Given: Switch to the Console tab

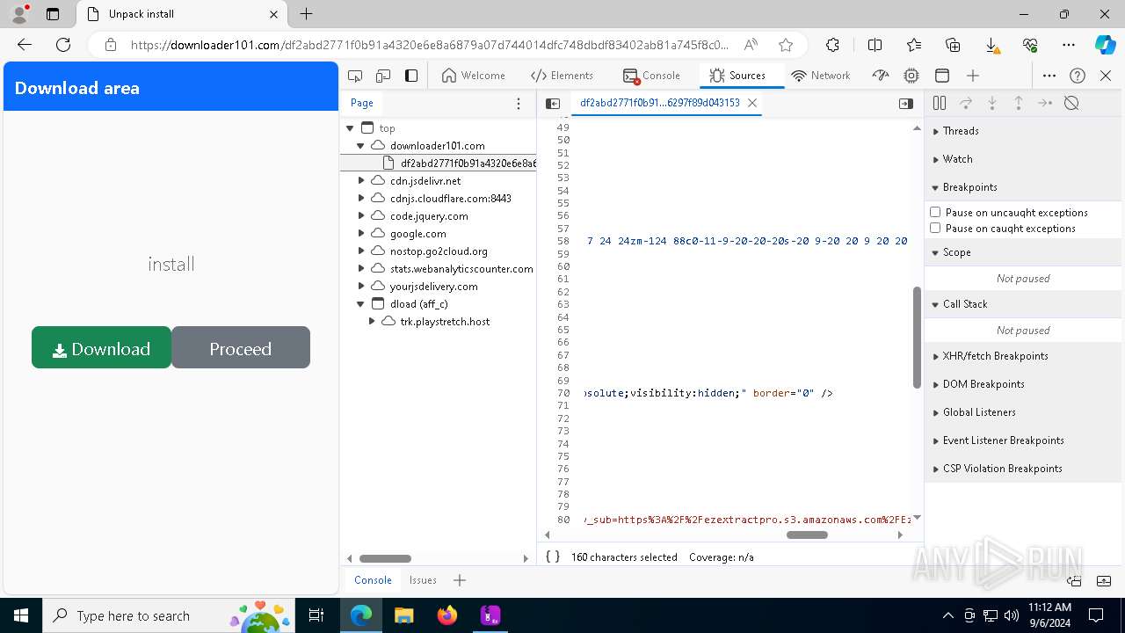Looking at the screenshot, I should (x=651, y=76).
